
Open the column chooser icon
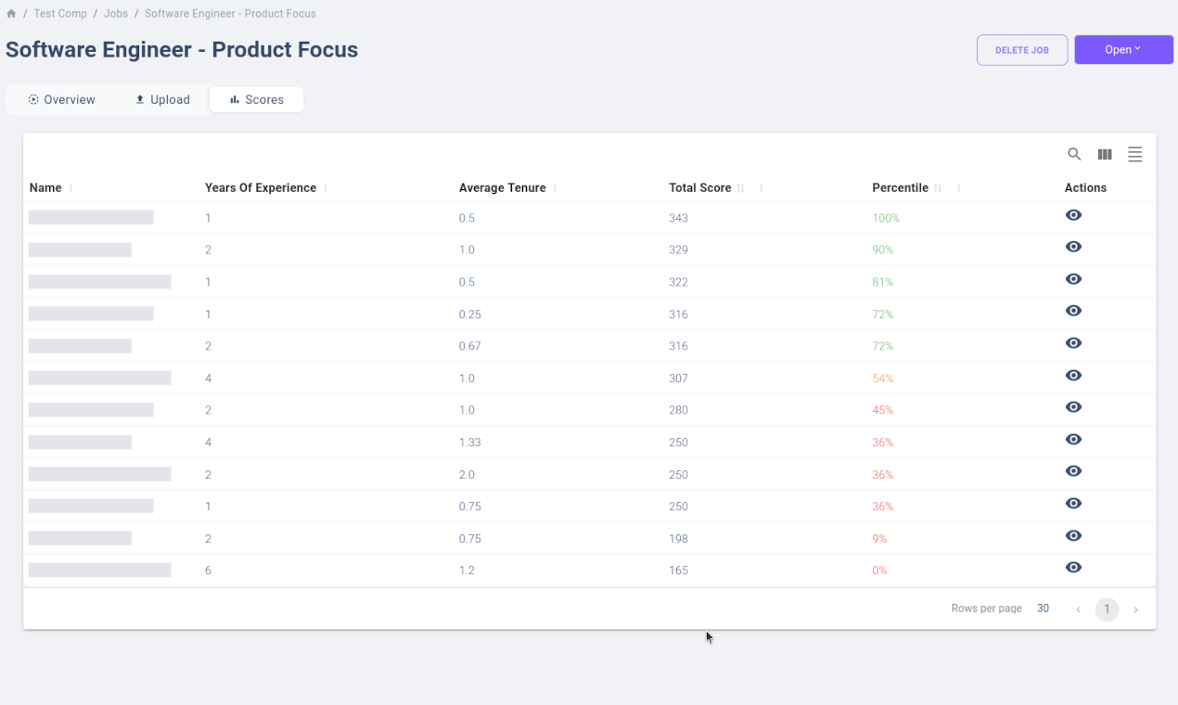[x=1105, y=155]
